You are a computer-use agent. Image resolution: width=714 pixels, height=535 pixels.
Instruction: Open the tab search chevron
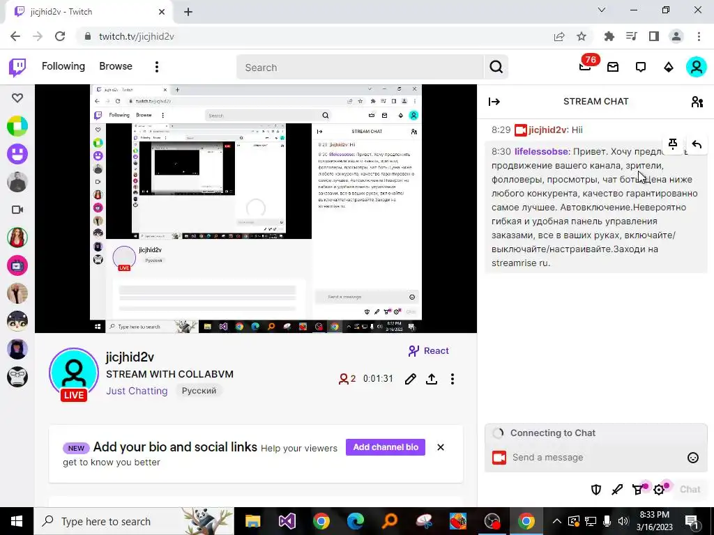[x=602, y=10]
